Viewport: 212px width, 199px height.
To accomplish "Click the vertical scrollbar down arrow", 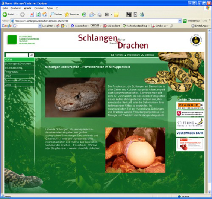I will point(210,192).
